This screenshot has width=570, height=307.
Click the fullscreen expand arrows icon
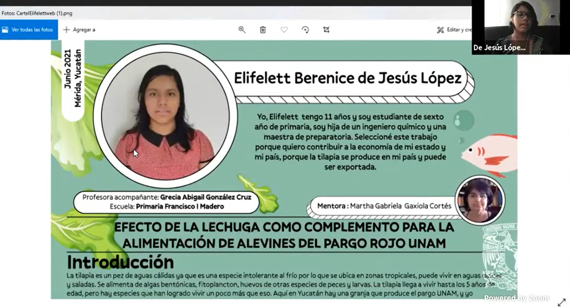(561, 302)
